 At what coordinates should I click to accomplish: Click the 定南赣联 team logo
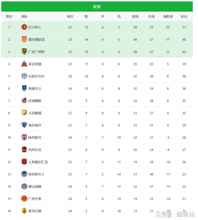click(24, 101)
